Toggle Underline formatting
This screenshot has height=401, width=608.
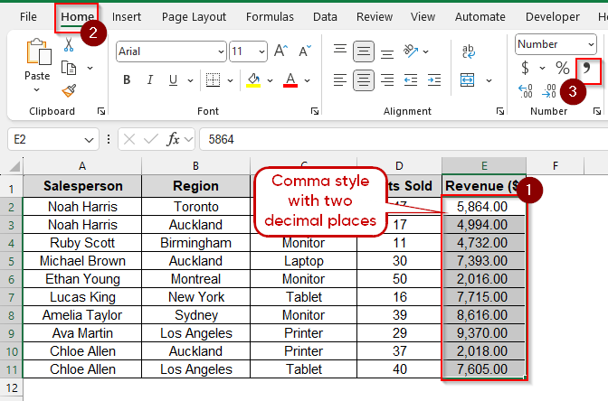(174, 80)
